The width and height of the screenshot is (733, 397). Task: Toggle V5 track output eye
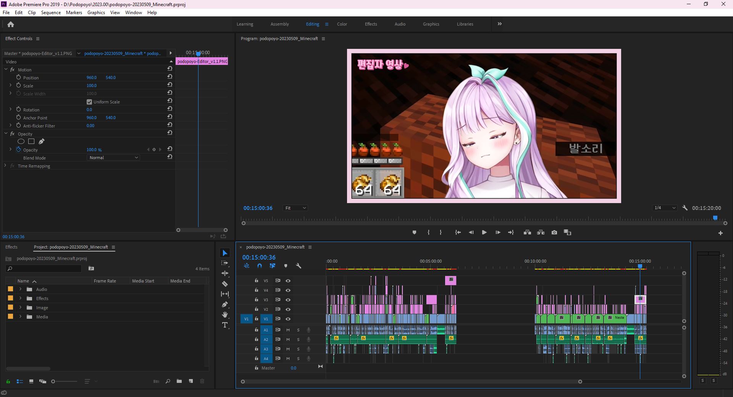tap(288, 281)
